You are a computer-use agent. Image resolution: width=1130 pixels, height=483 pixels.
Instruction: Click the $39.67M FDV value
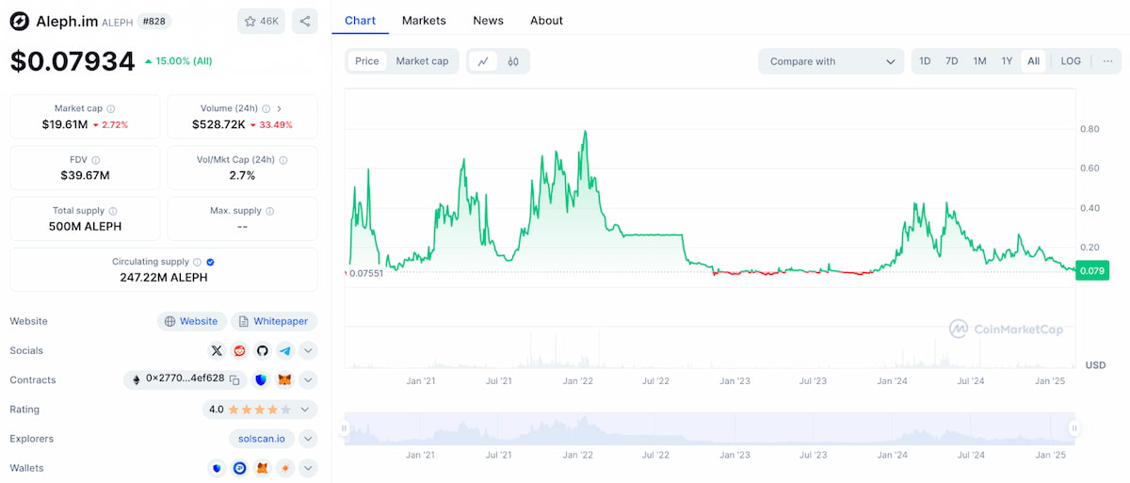point(86,175)
